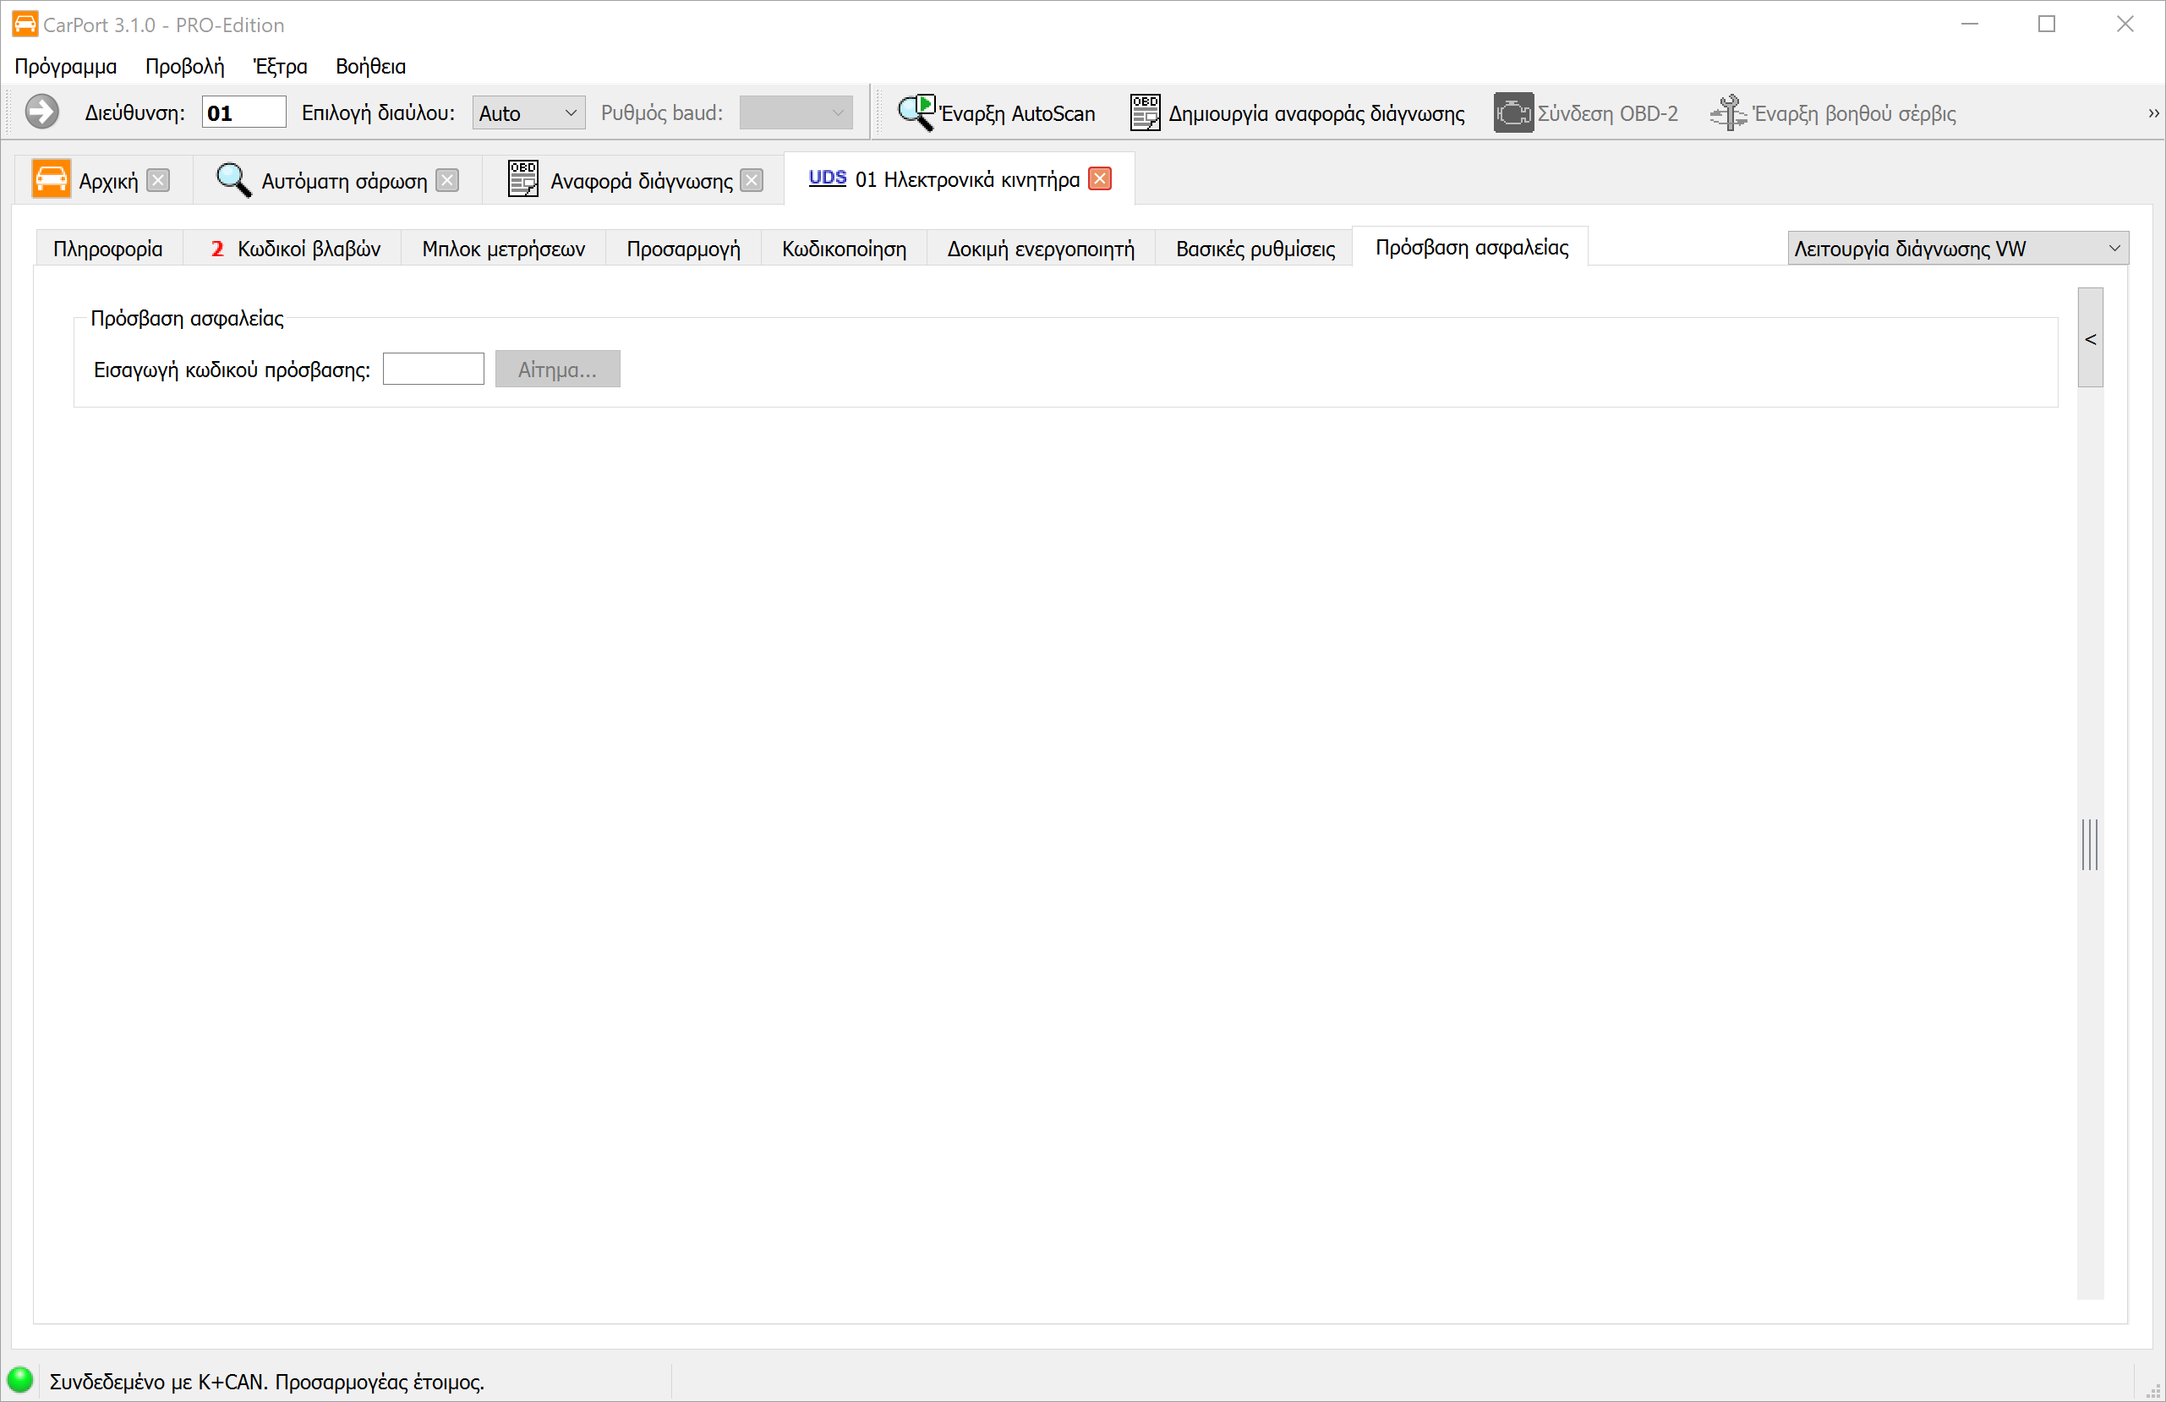Close the Αναφορά διάγνωσης tab

[752, 180]
